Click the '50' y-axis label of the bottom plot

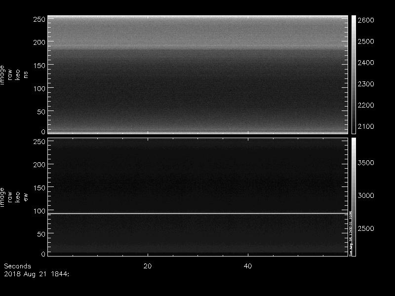tap(41, 234)
